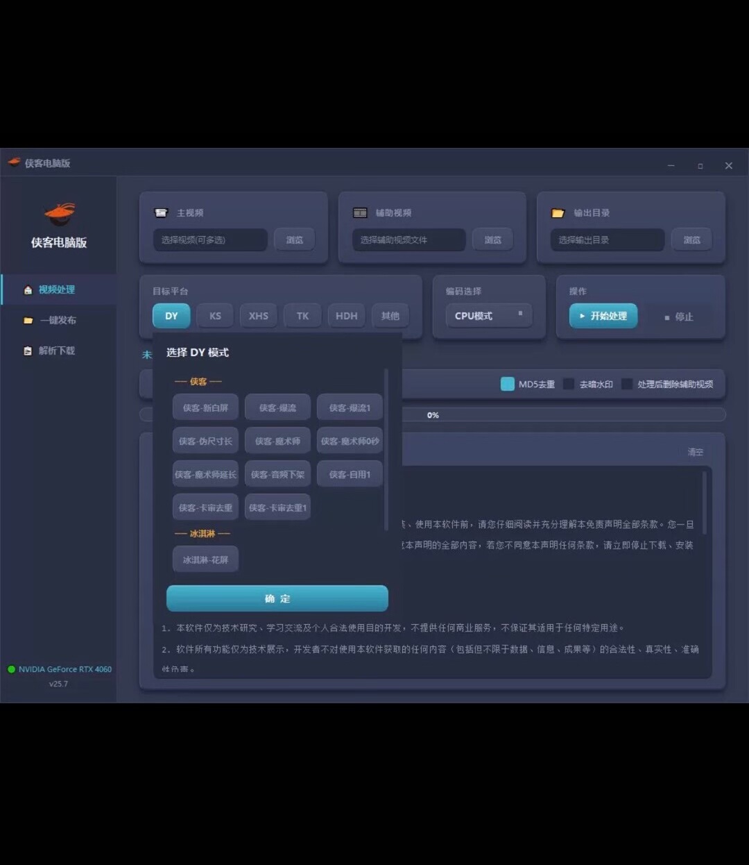Select the XHS target platform
749x865 pixels.
point(259,316)
